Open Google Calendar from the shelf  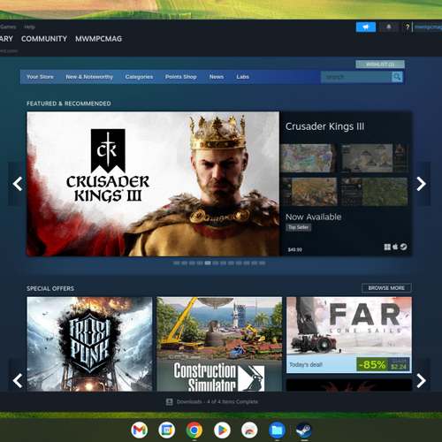[166, 431]
